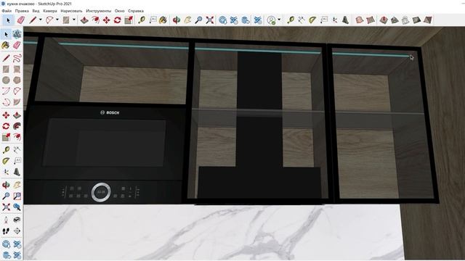Select the Scale tool in left toolbar
This screenshot has width=465, height=261.
tap(6, 137)
